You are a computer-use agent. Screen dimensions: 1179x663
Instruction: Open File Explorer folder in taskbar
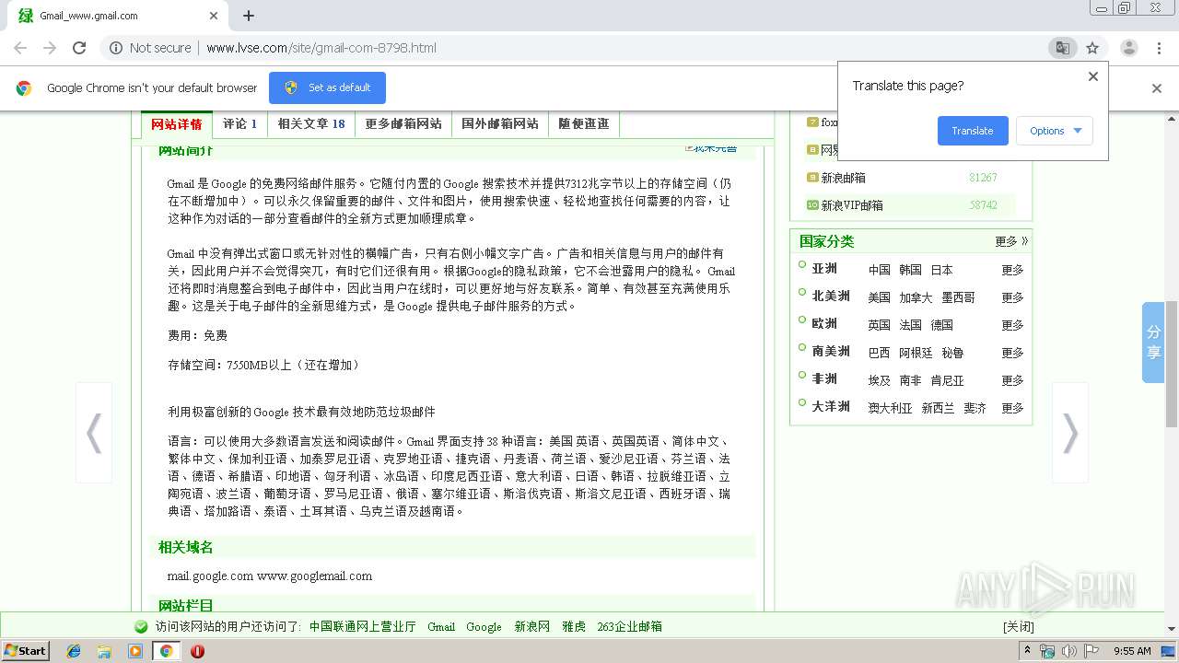click(x=104, y=651)
